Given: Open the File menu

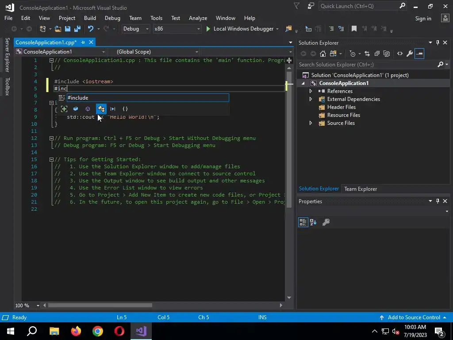Looking at the screenshot, I should point(8,18).
